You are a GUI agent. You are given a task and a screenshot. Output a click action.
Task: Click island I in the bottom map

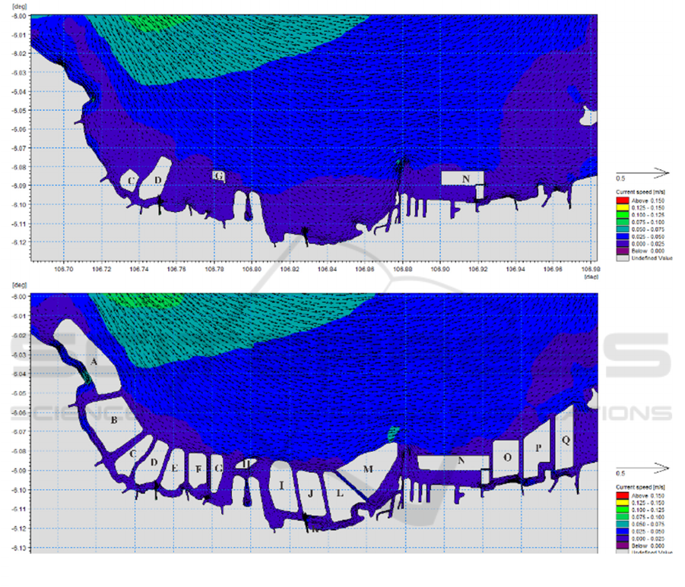point(281,484)
